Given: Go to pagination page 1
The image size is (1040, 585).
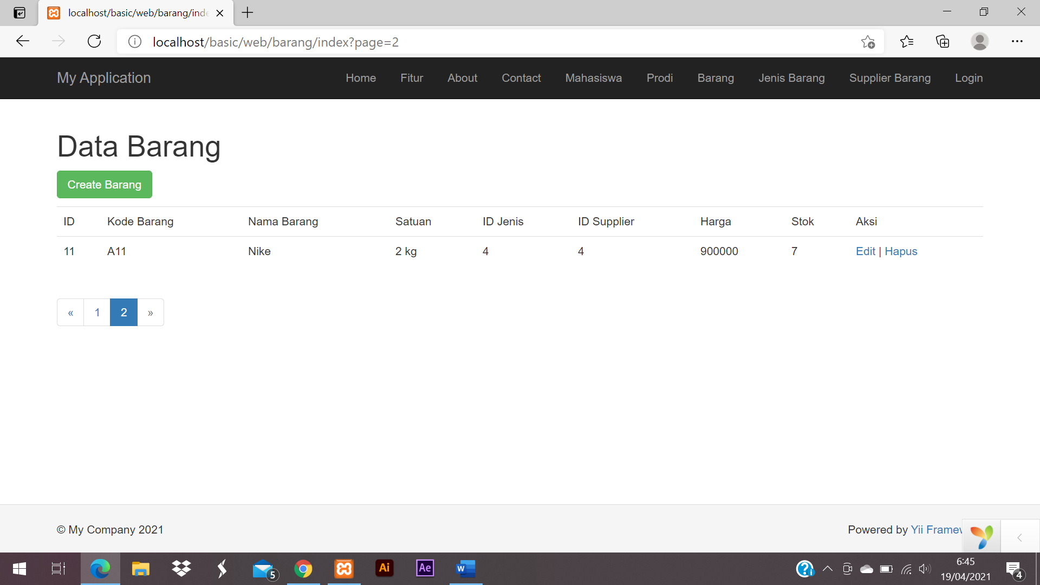Looking at the screenshot, I should 97,313.
